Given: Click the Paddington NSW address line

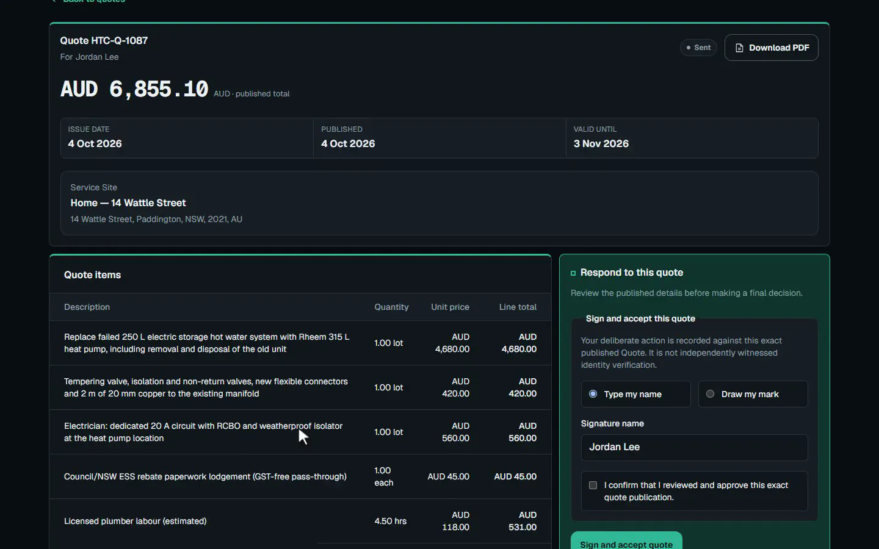Looking at the screenshot, I should [156, 219].
